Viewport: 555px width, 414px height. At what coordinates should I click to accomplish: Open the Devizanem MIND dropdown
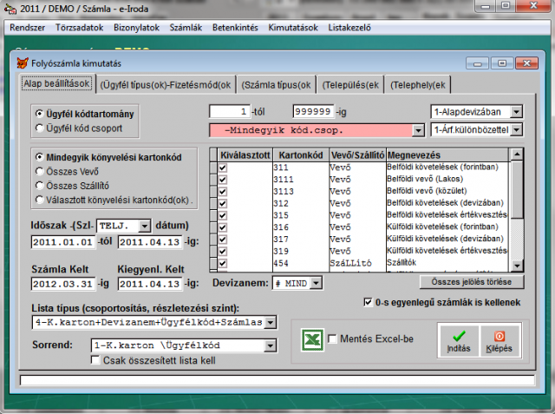point(316,282)
